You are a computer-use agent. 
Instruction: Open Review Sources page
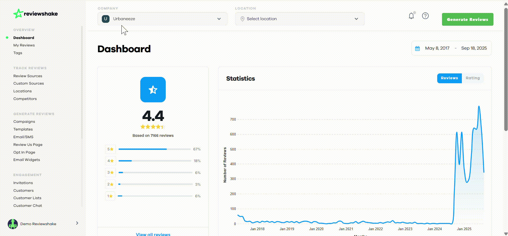28,76
